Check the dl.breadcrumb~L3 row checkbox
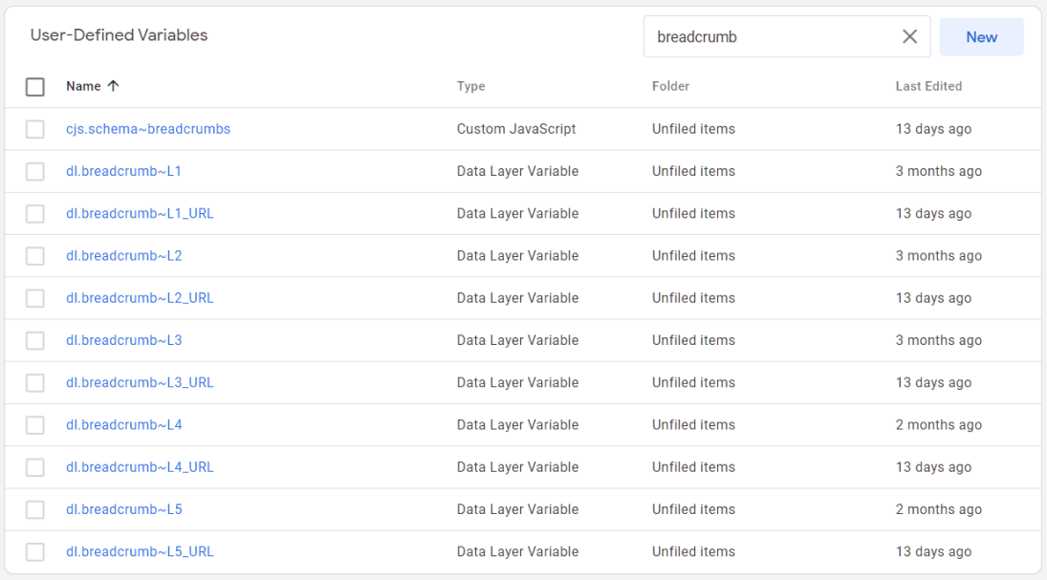Viewport: 1047px width, 580px height. 35,340
